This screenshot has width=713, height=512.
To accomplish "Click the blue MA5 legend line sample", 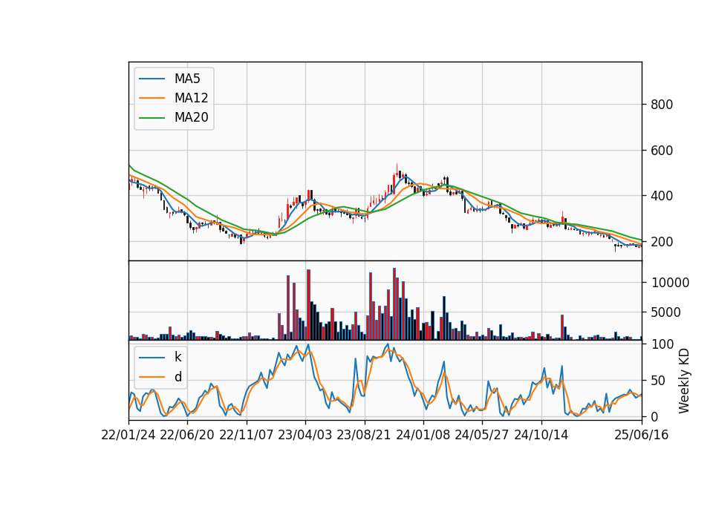I will pos(152,79).
